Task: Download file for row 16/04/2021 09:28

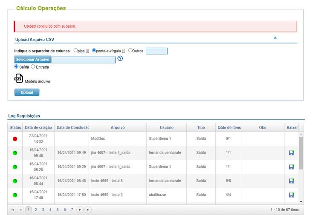Action: point(291,166)
